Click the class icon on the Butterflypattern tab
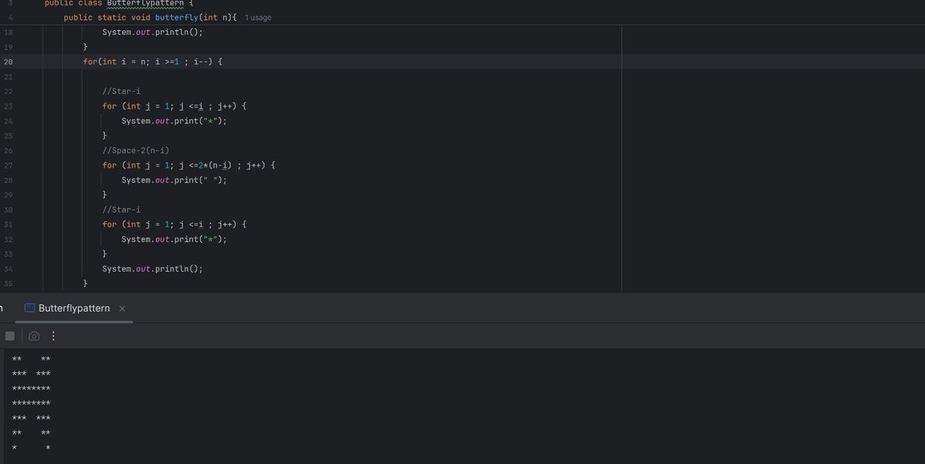Image resolution: width=925 pixels, height=464 pixels. point(29,308)
